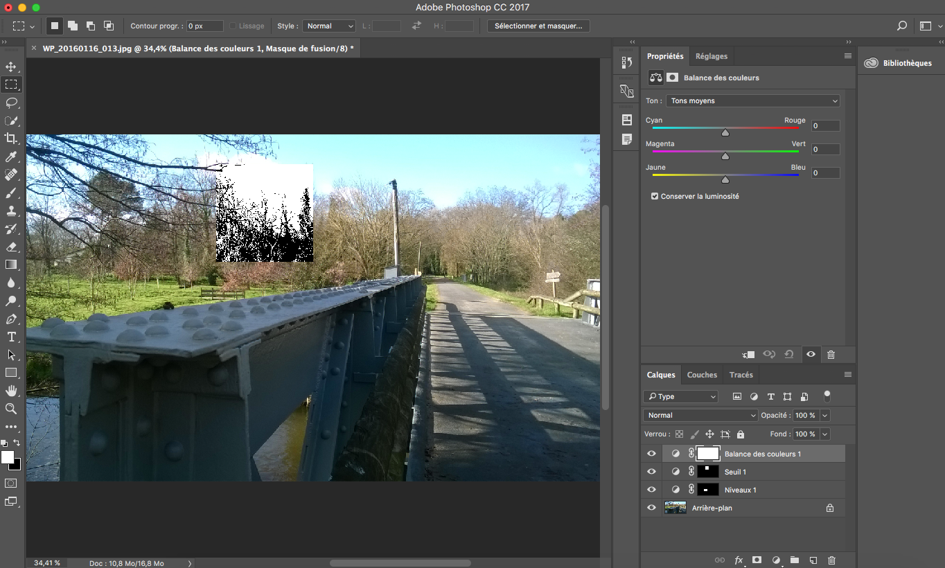
Task: Open the layer blend mode Normal dropdown
Action: [700, 415]
